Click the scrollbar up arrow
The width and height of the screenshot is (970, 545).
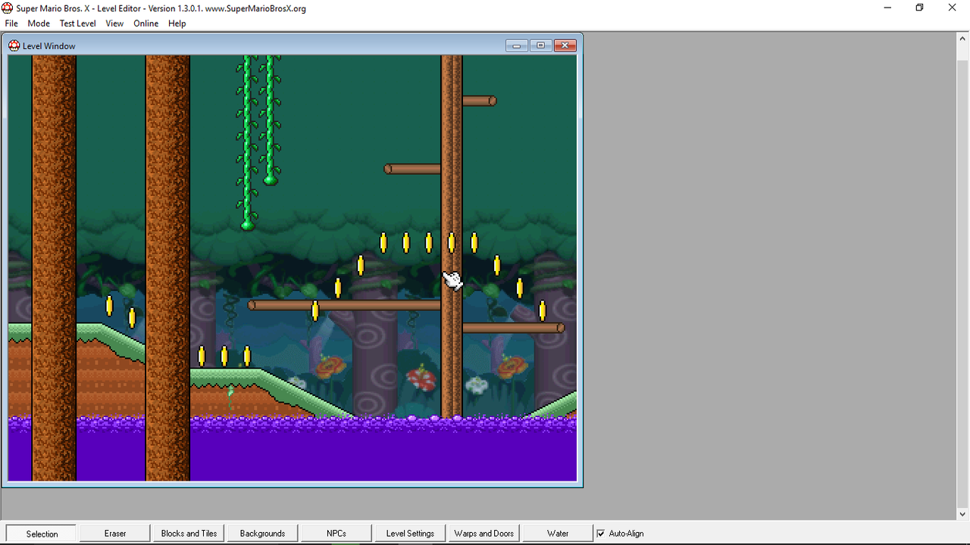(x=964, y=39)
